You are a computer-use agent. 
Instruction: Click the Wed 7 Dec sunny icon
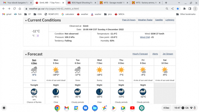(x=99, y=70)
